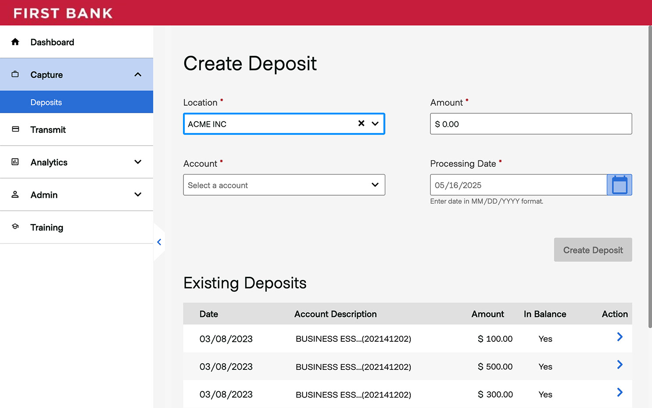Click the Create Deposit button
Screen dimensions: 652x408
(x=593, y=250)
